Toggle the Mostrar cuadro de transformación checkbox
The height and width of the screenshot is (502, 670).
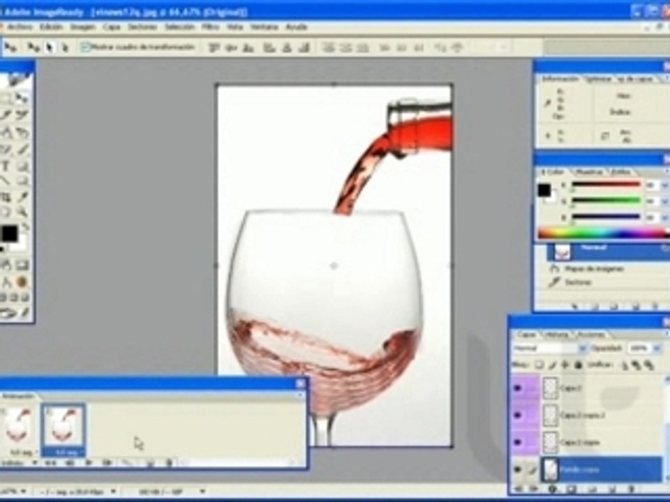tap(85, 47)
